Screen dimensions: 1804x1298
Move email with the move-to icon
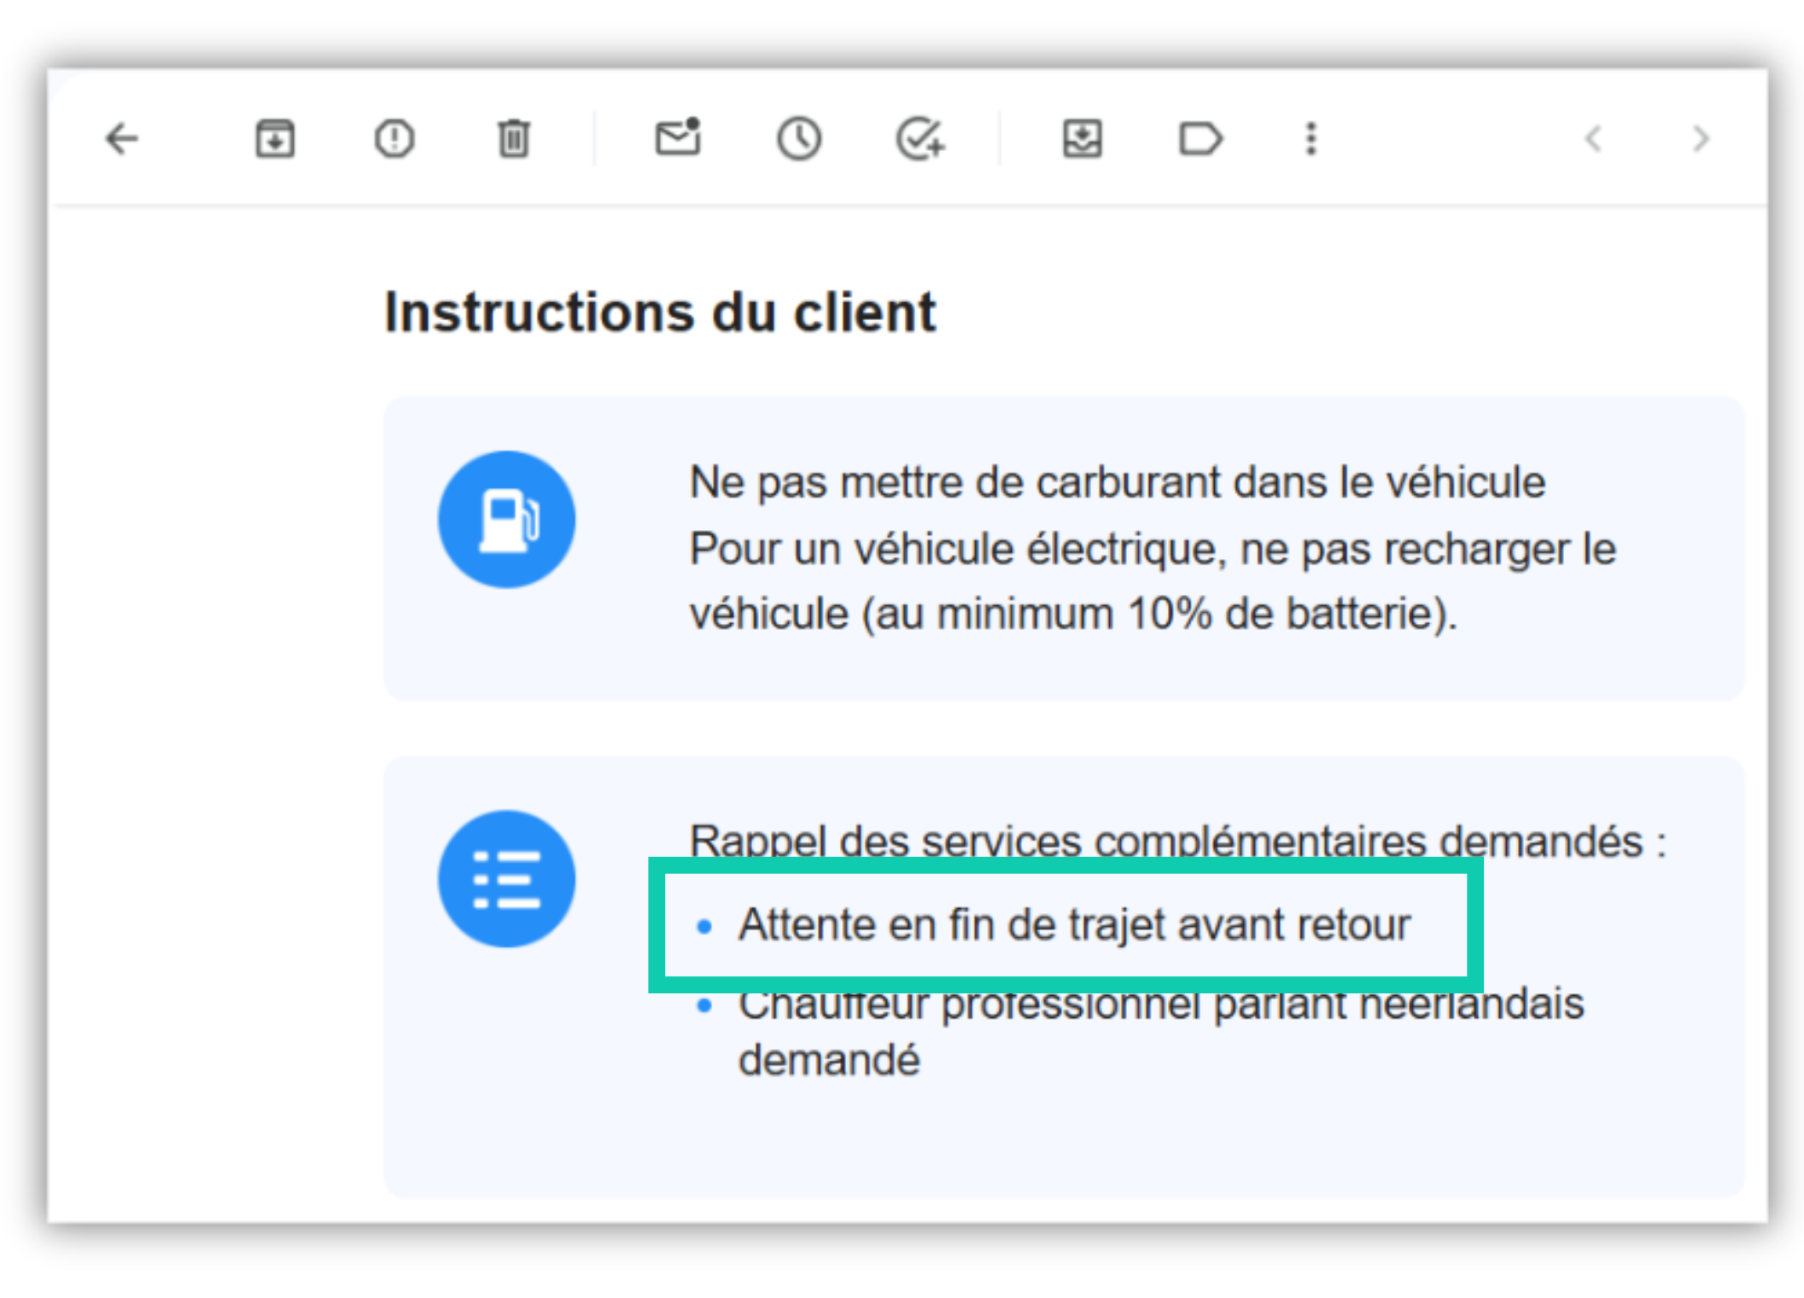click(1082, 138)
